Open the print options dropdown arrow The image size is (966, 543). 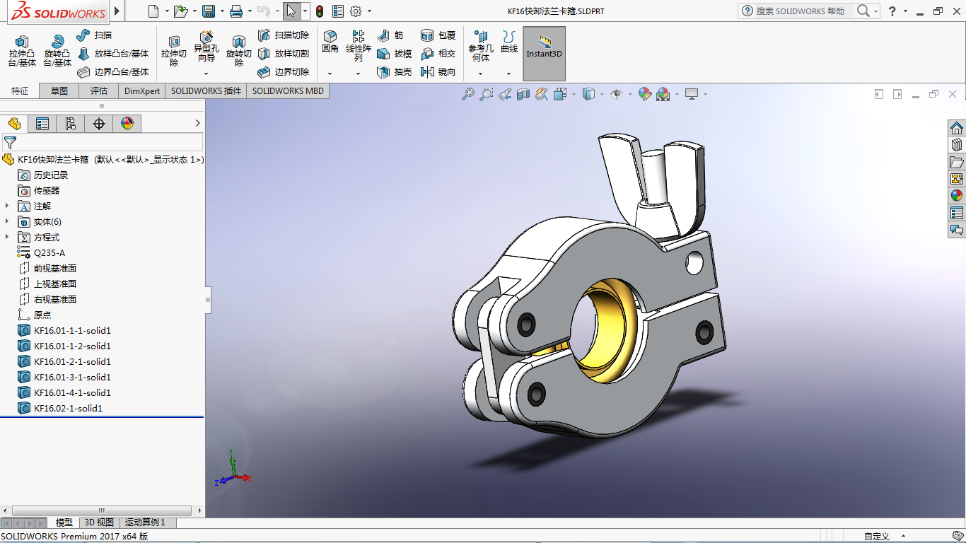pos(250,11)
